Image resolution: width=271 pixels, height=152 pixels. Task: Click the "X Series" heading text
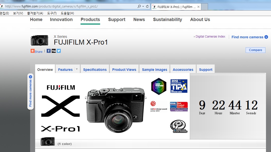coord(60,37)
